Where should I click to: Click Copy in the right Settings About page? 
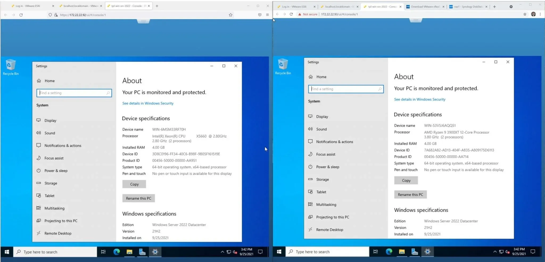point(406,181)
